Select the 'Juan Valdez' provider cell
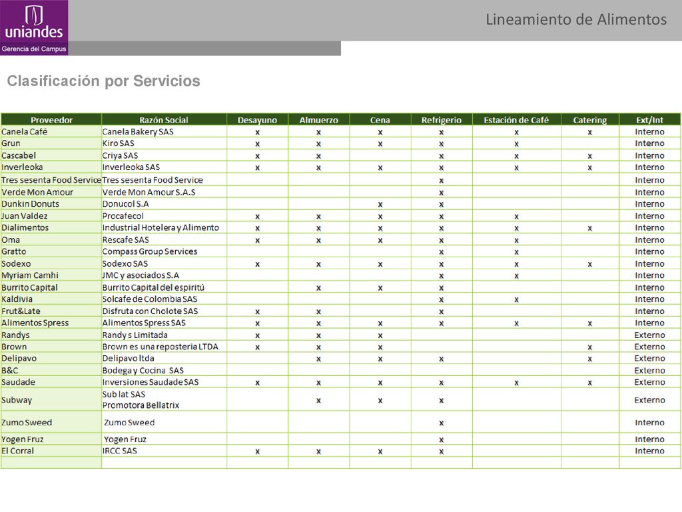682x512 pixels. [51, 216]
